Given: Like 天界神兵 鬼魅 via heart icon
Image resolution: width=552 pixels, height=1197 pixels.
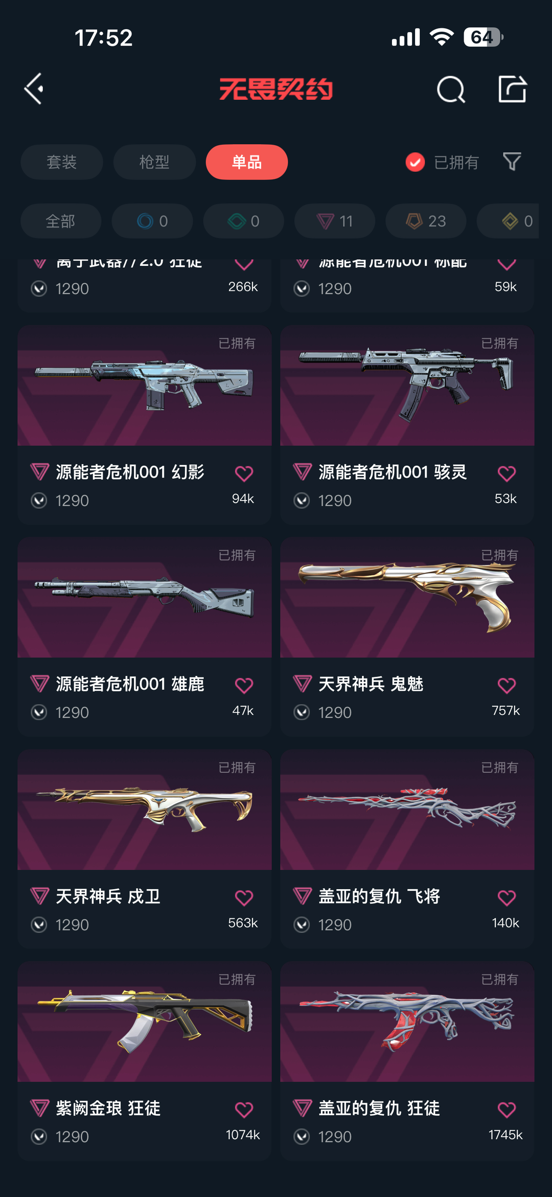Looking at the screenshot, I should [x=507, y=685].
